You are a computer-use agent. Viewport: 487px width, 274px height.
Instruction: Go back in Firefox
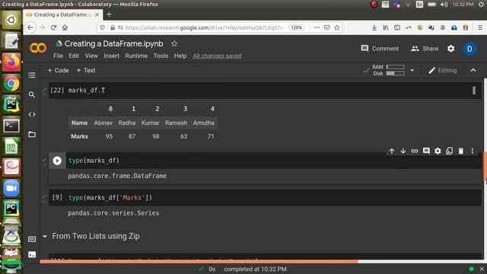click(x=30, y=27)
